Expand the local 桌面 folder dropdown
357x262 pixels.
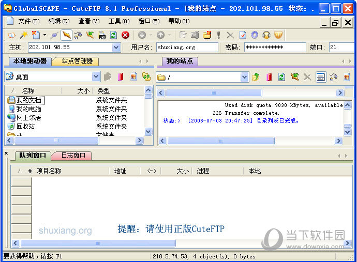coord(96,76)
